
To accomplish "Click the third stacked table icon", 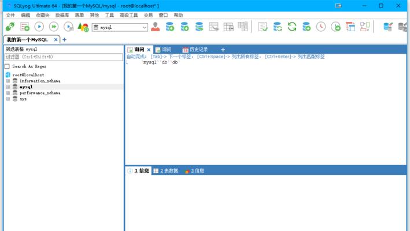I will coord(243,27).
